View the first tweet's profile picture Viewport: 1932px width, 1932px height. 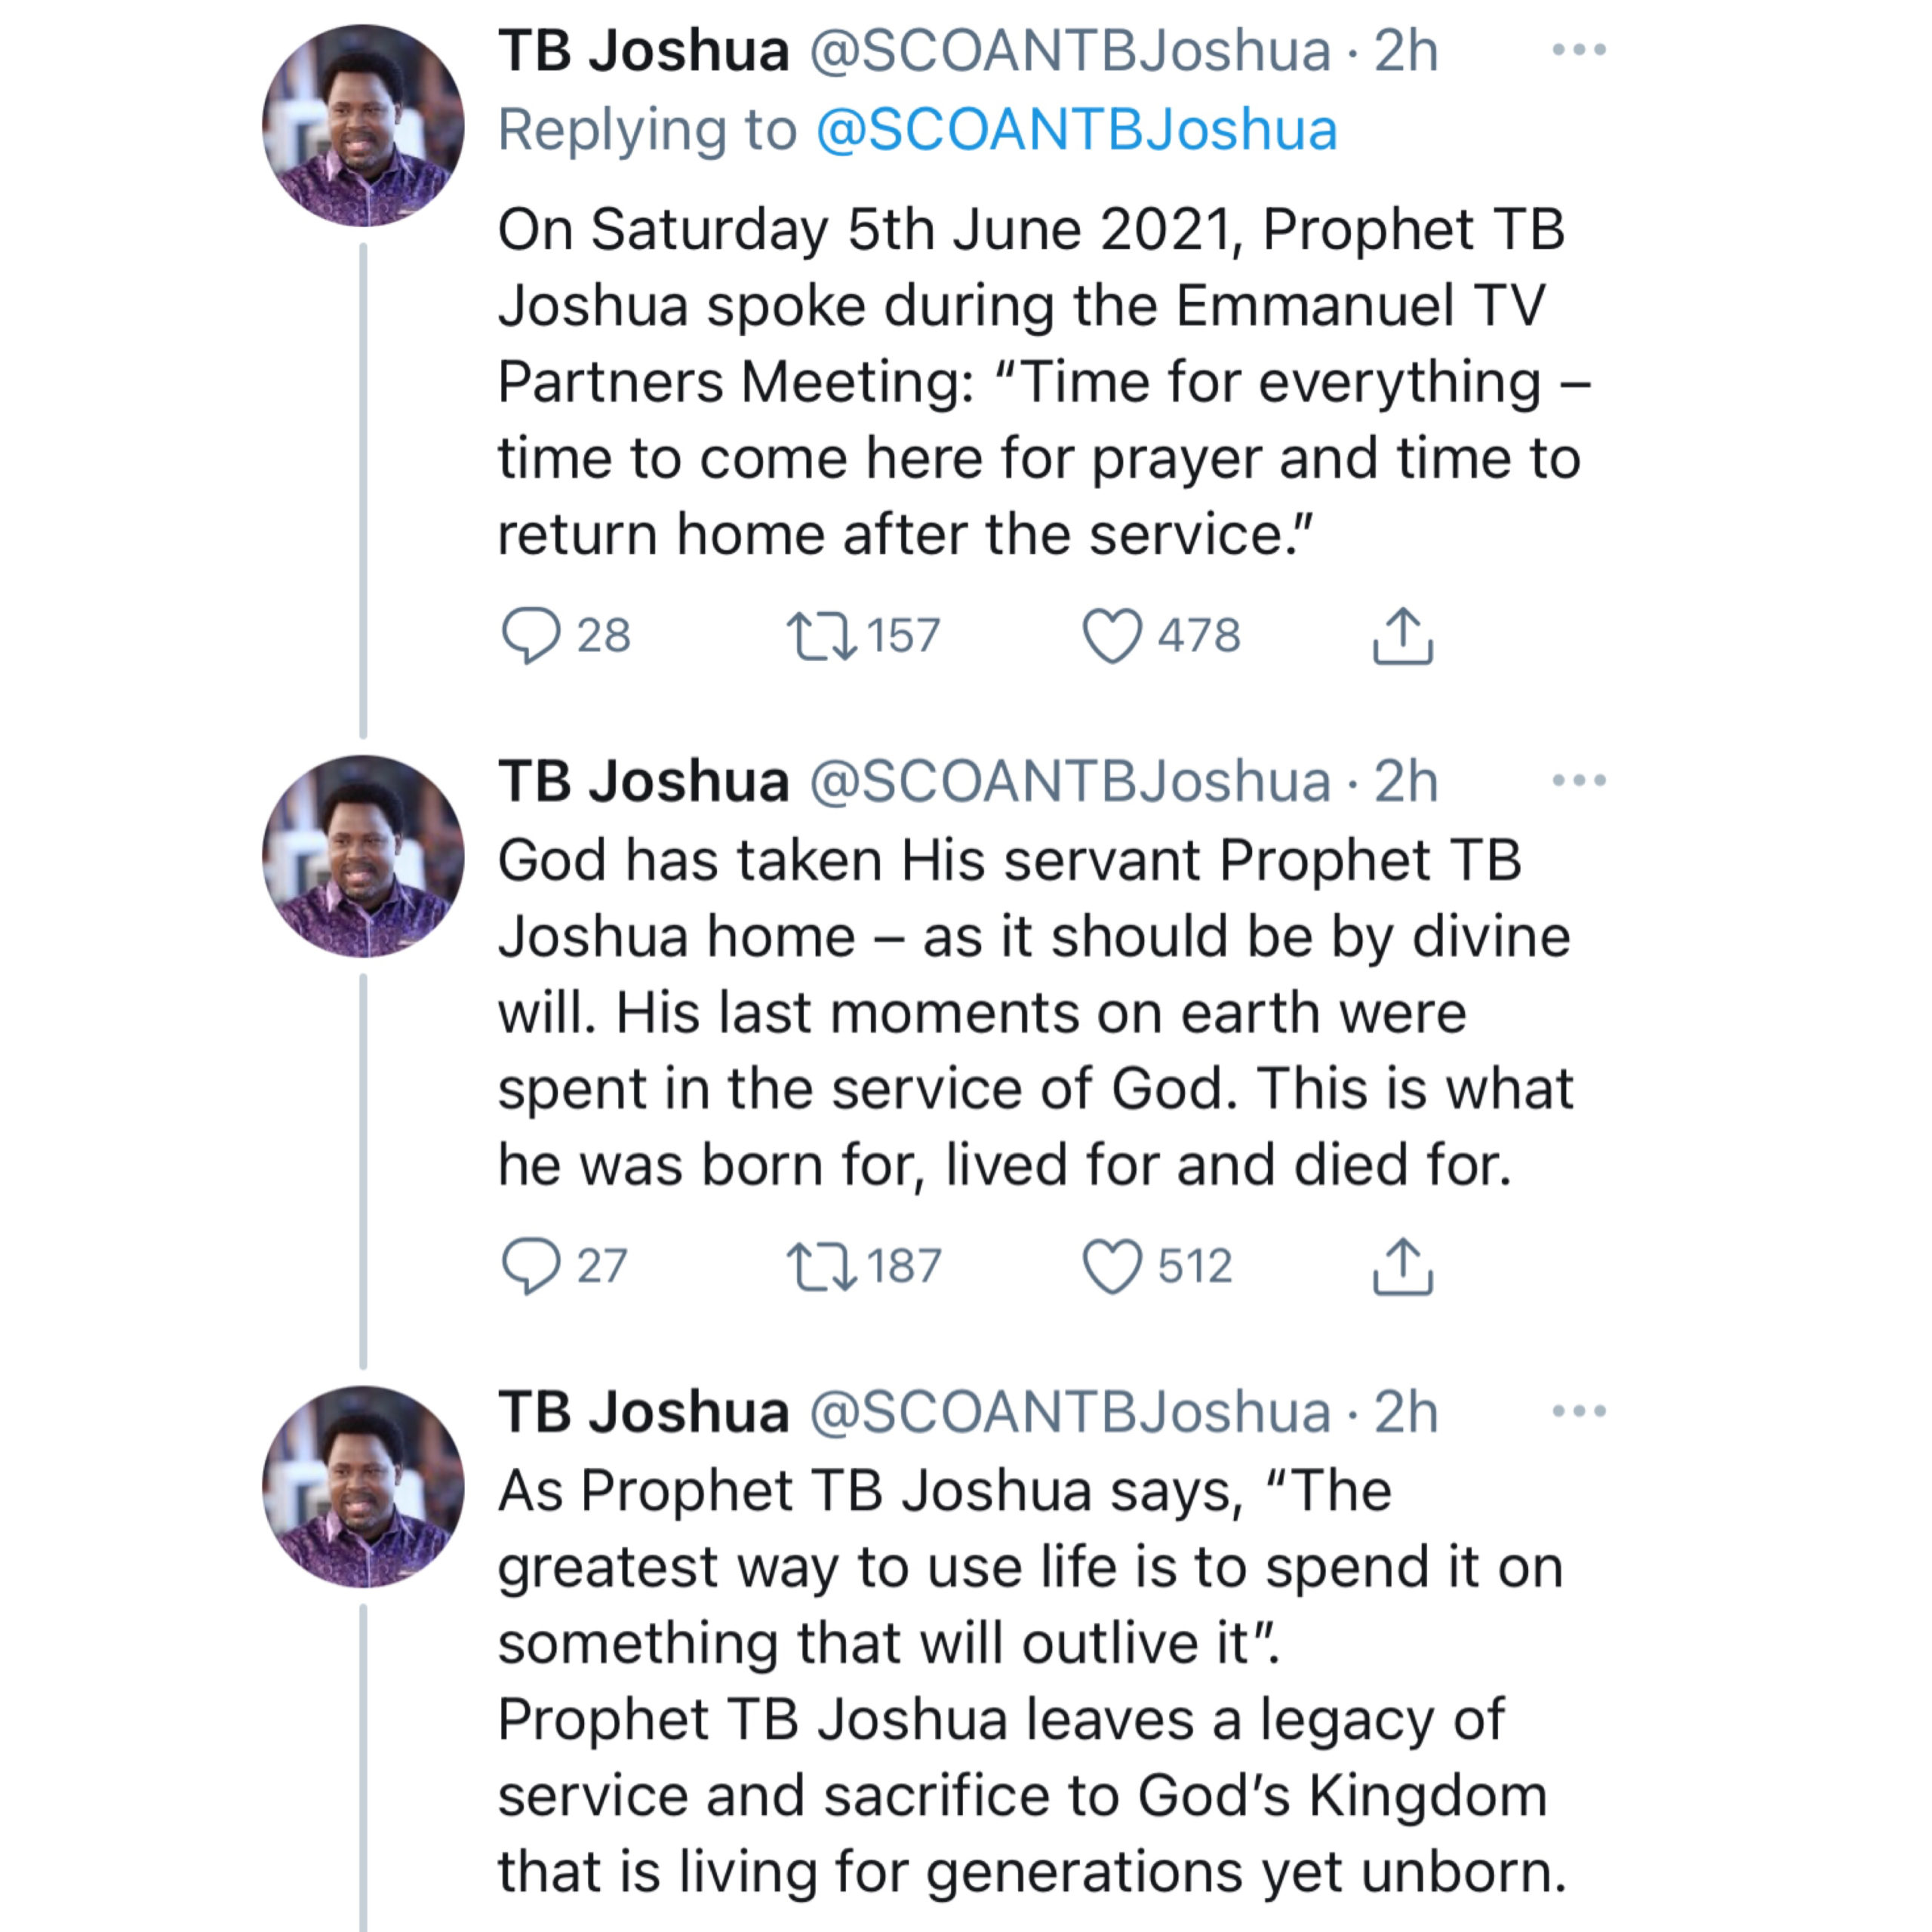(x=363, y=126)
